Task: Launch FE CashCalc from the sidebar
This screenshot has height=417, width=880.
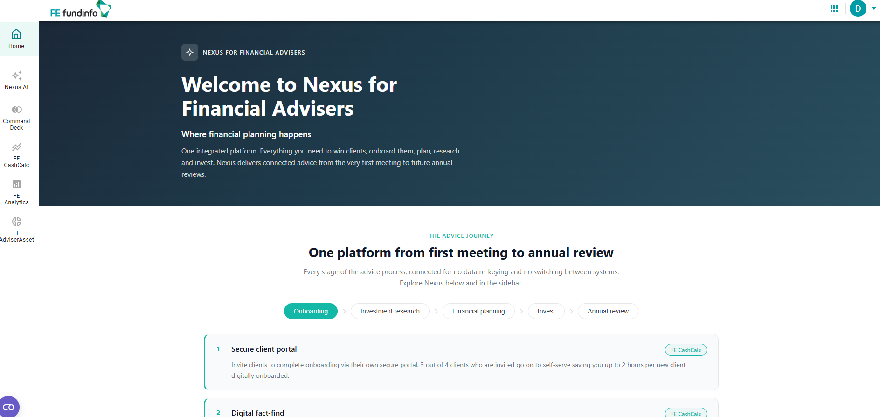Action: point(16,155)
